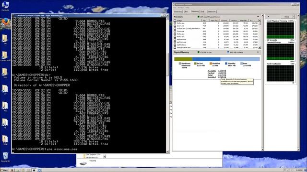Click the Hard Faults/sec graph
The height and width of the screenshot is (172, 307).
(280, 73)
